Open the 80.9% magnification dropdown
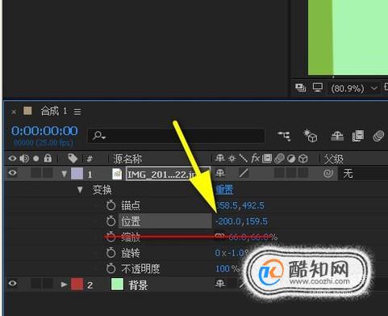388x316 pixels. click(x=373, y=88)
